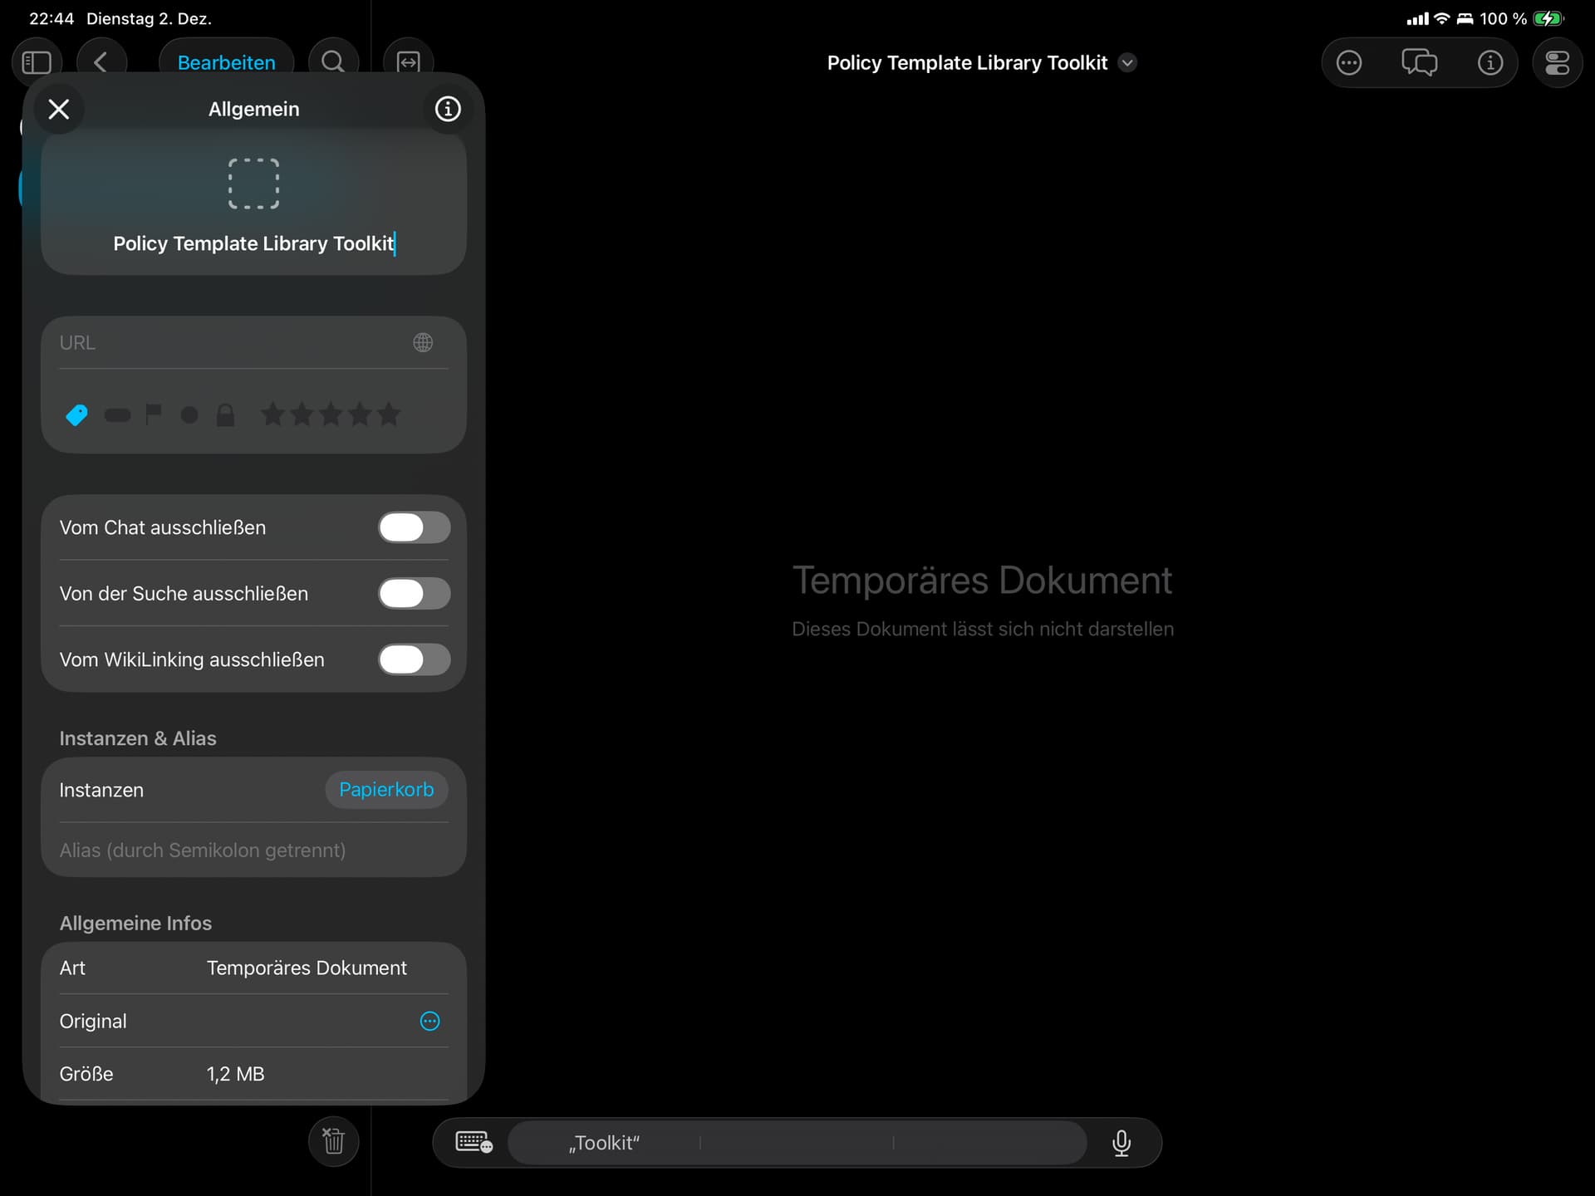Click the trash icon at the bottom
Image resolution: width=1595 pixels, height=1196 pixels.
(333, 1141)
